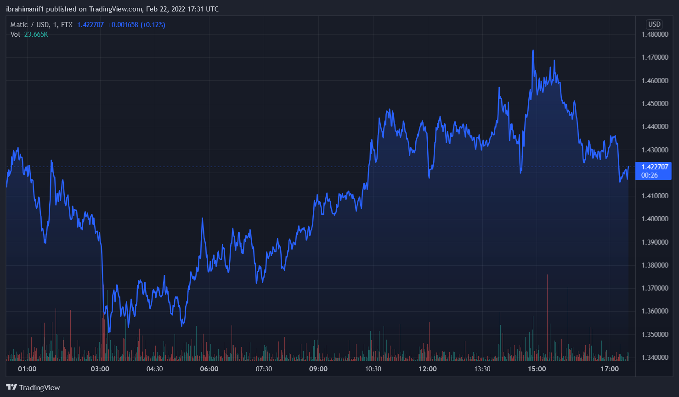Select the 12:00 time axis marker

428,369
